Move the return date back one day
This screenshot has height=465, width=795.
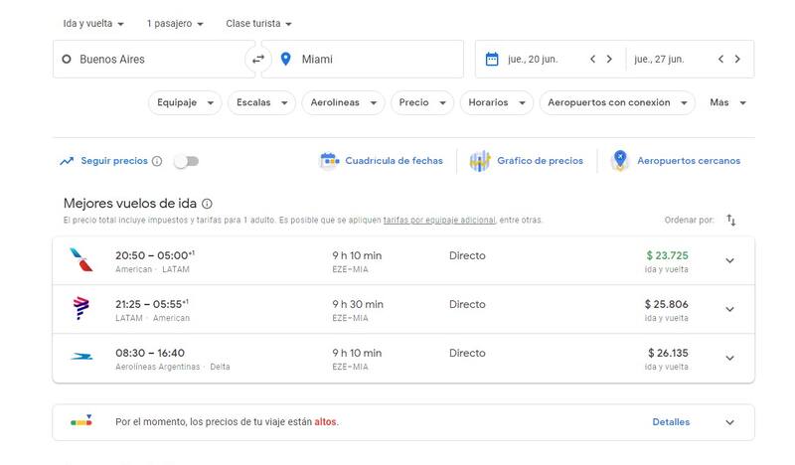(720, 60)
